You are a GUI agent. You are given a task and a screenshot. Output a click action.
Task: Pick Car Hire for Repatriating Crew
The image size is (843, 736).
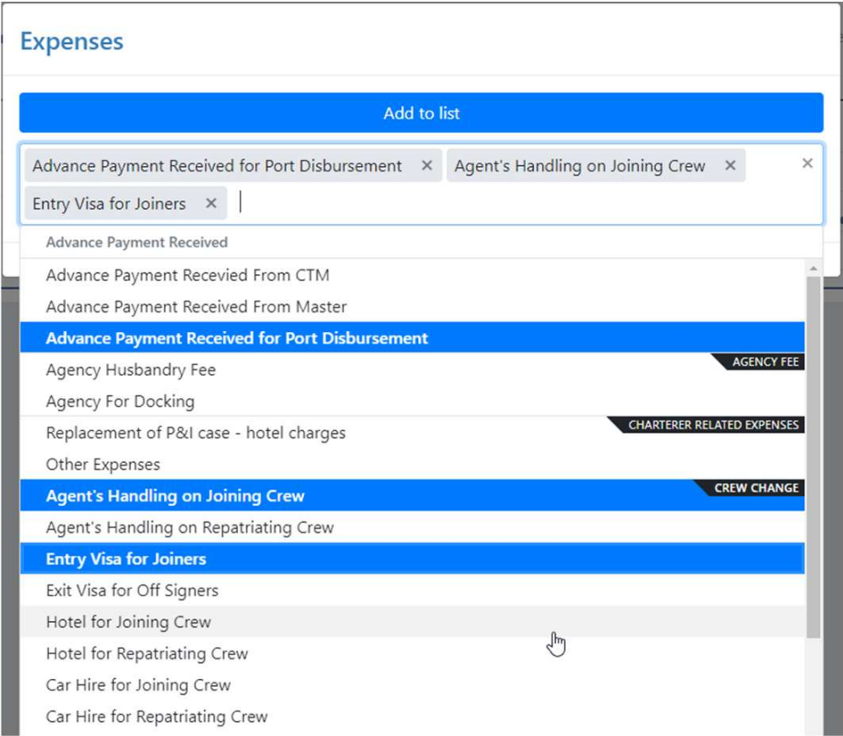tap(157, 718)
